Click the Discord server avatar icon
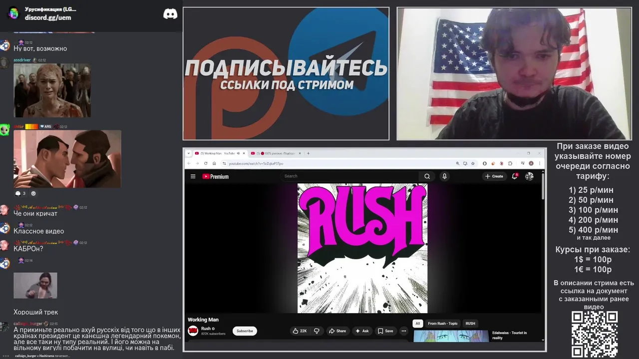This screenshot has width=639, height=359. [13, 13]
